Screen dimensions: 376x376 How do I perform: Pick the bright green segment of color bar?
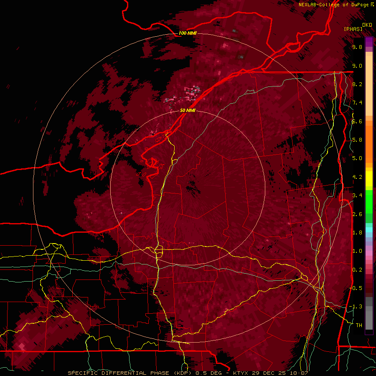[x=369, y=201]
